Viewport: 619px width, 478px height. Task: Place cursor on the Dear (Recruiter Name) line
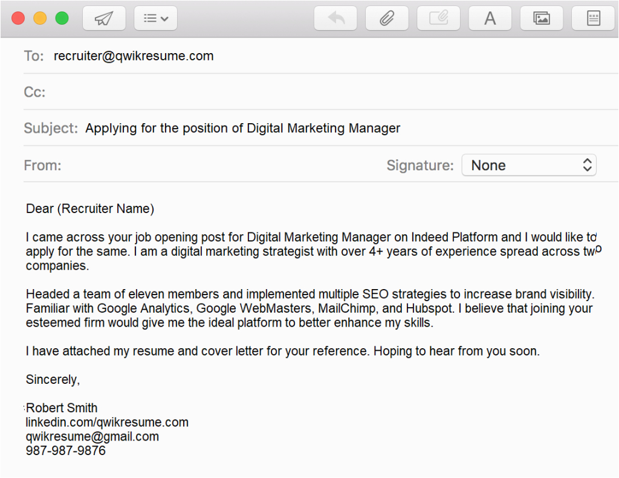pyautogui.click(x=90, y=209)
